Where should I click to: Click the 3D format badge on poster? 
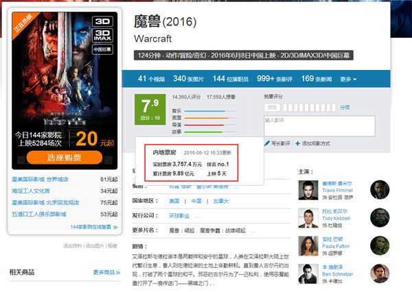point(103,21)
